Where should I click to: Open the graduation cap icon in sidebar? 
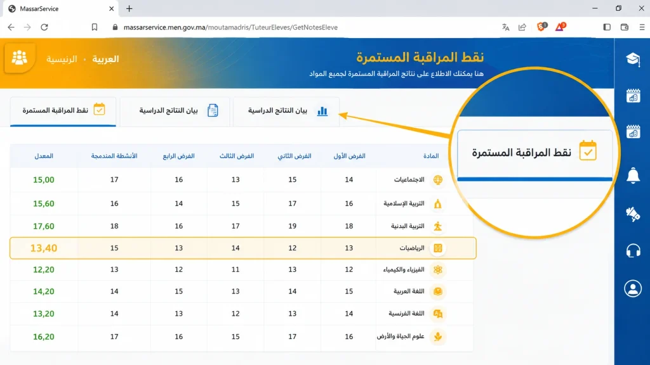(633, 59)
